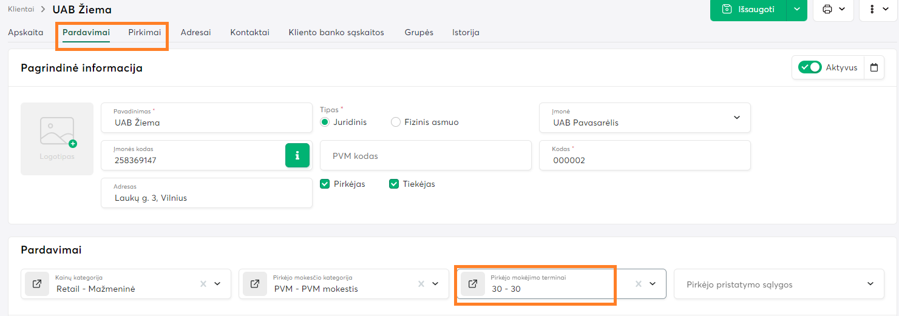The image size is (899, 316).
Task: Click the calendar icon beside Aktyvus
Action: [x=874, y=67]
